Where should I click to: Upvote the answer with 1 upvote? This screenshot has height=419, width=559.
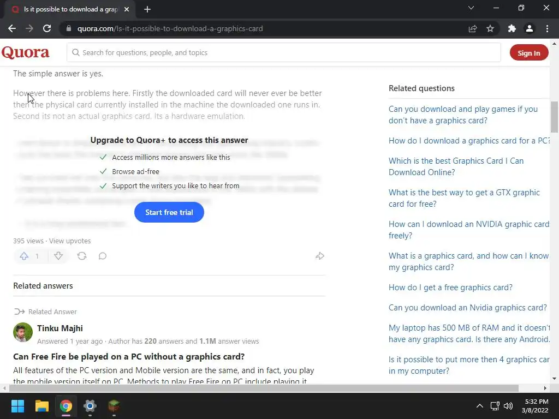(24, 256)
